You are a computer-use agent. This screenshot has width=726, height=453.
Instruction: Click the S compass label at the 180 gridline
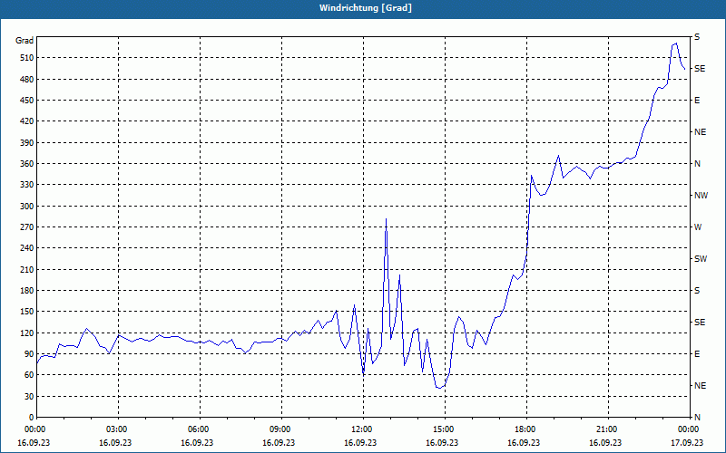[697, 290]
